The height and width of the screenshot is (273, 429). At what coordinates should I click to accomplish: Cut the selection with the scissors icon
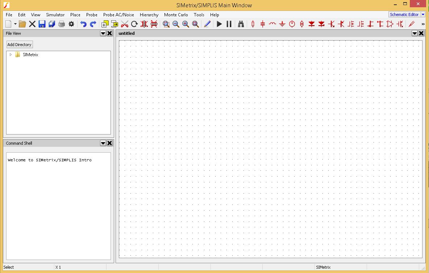[125, 24]
